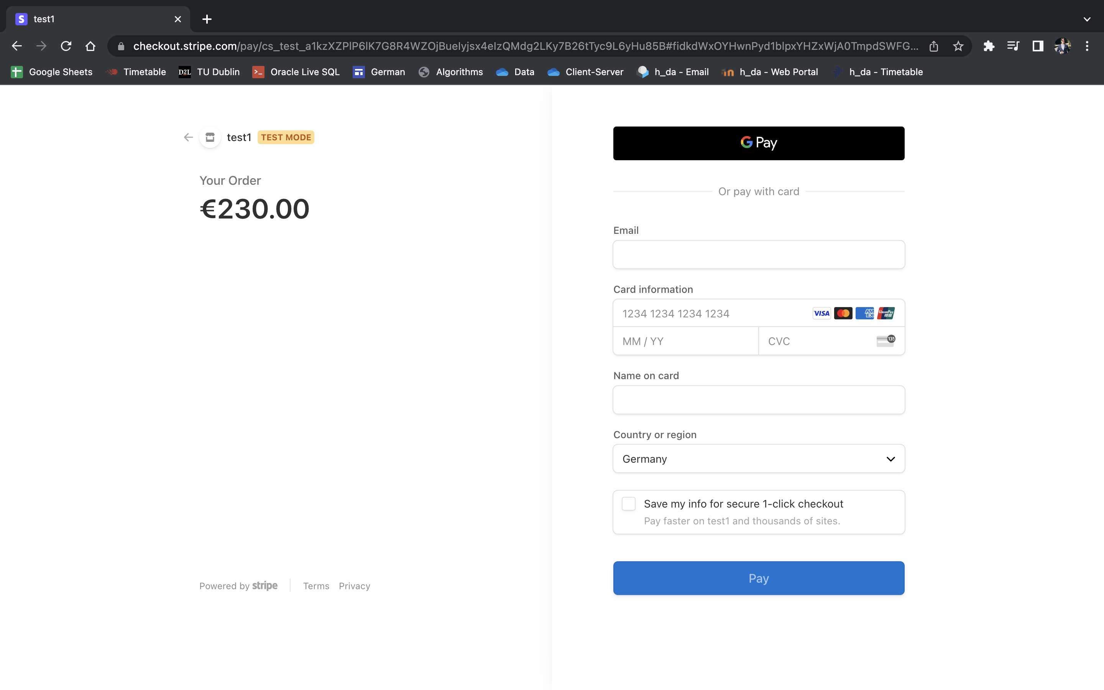This screenshot has height=690, width=1104.
Task: Bookmark this page with the star icon
Action: point(958,46)
